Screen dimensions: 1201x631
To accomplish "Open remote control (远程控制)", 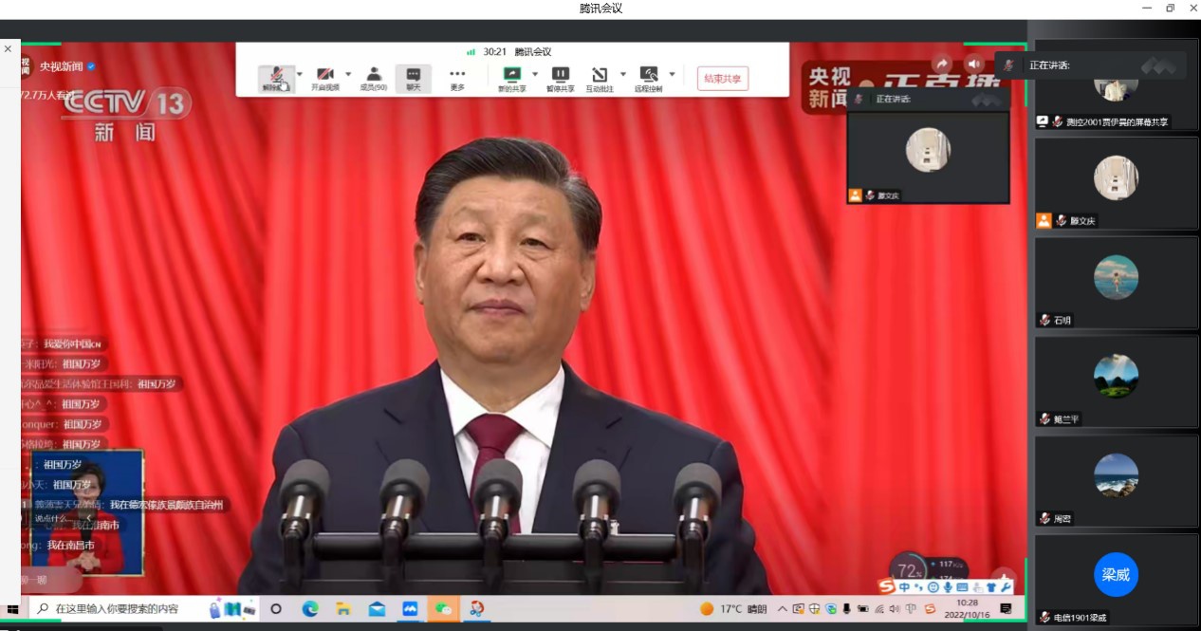I will click(649, 79).
